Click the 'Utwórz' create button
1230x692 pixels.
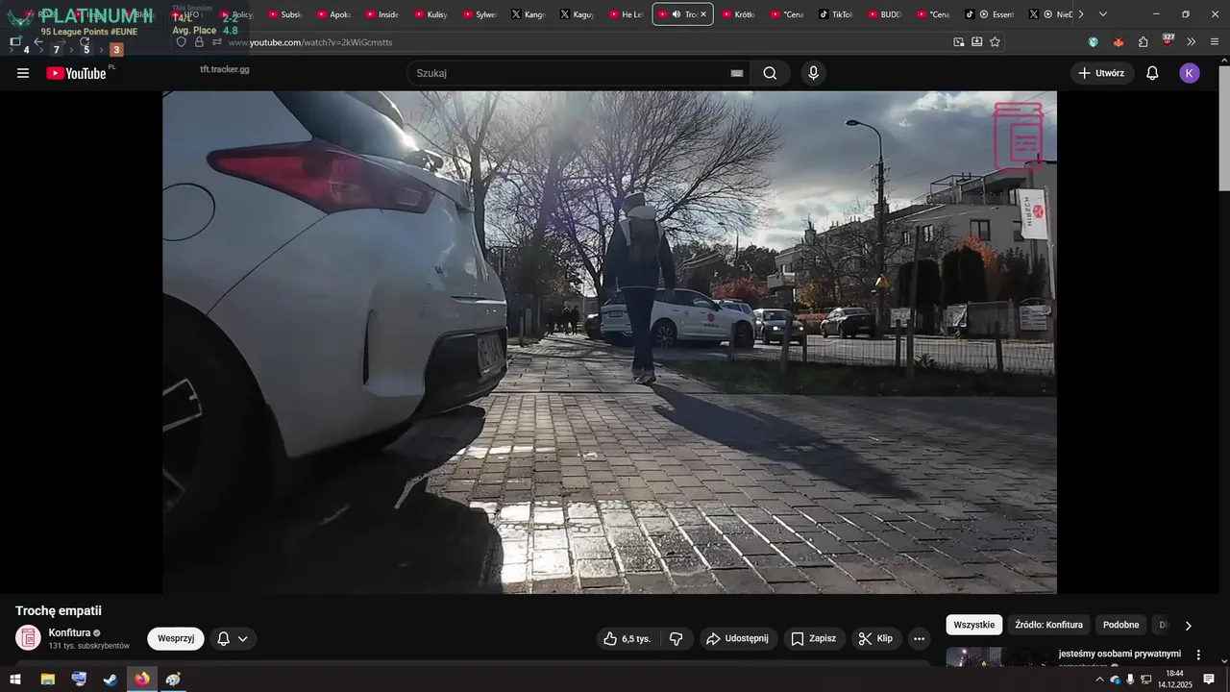1101,73
